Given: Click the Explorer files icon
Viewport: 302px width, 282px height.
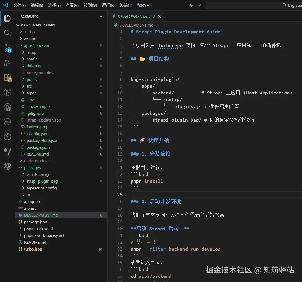Looking at the screenshot, I should tap(7, 18).
